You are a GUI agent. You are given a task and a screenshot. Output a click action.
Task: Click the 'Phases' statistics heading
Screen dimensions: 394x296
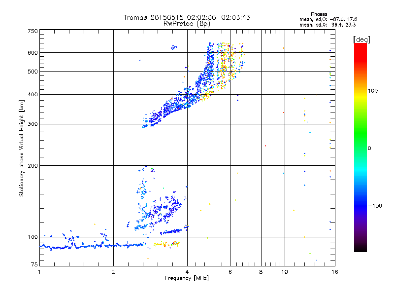[319, 14]
